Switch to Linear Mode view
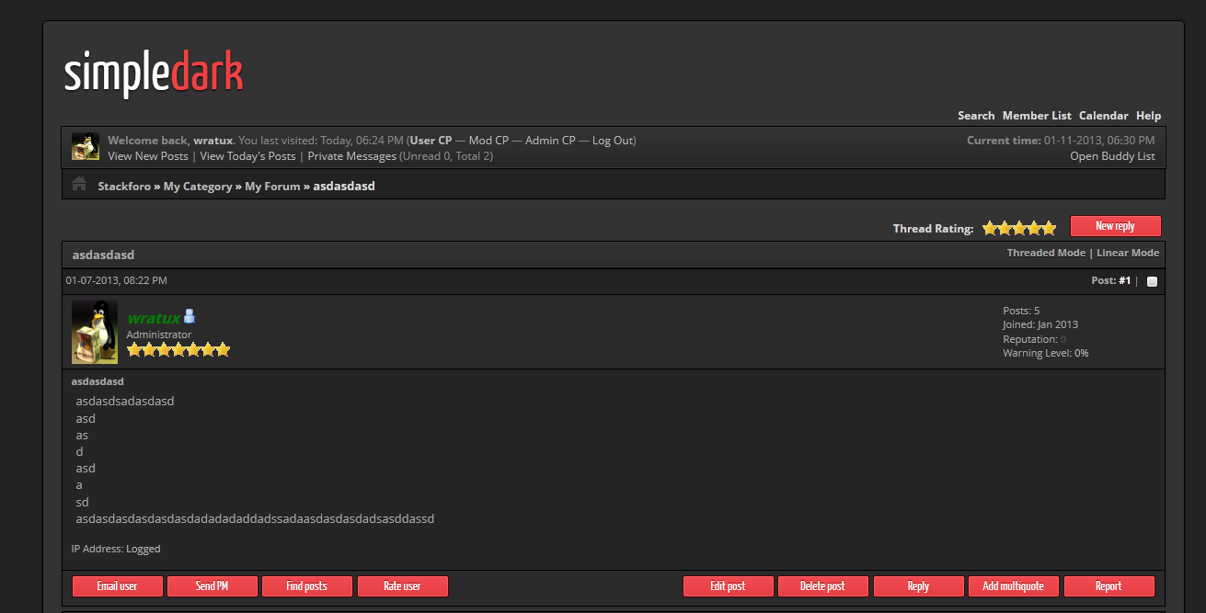 (x=1128, y=253)
